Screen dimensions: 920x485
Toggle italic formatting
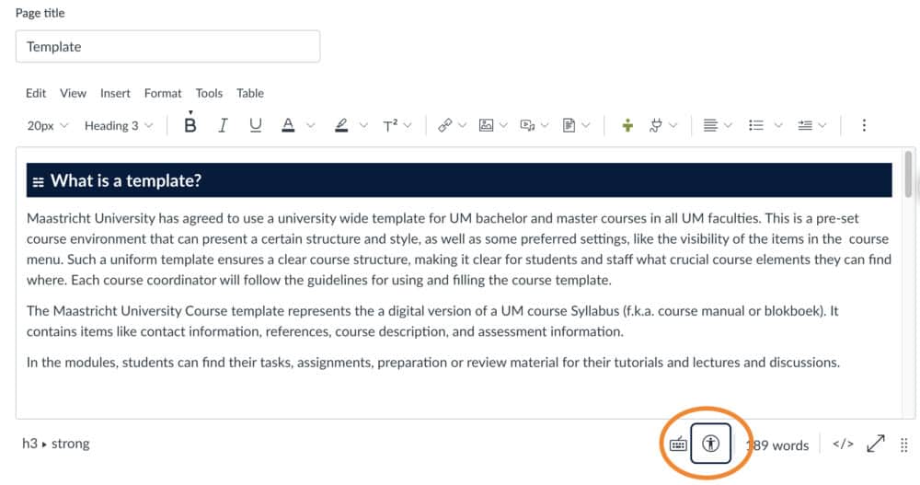tap(223, 125)
